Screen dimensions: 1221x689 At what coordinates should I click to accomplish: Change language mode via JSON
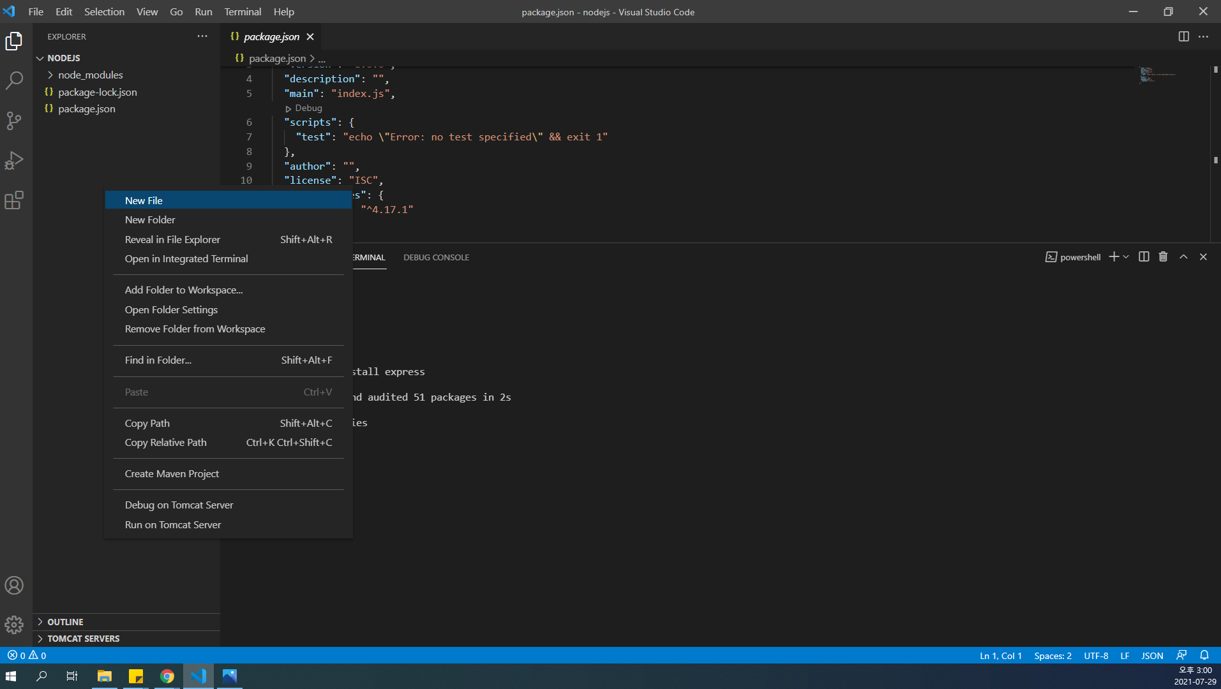pos(1151,655)
